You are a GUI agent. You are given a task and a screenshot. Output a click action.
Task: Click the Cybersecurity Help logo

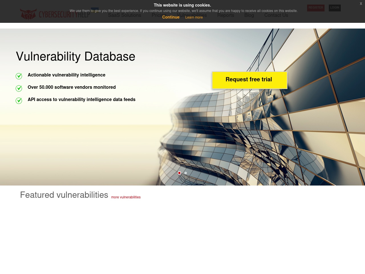(55, 14)
